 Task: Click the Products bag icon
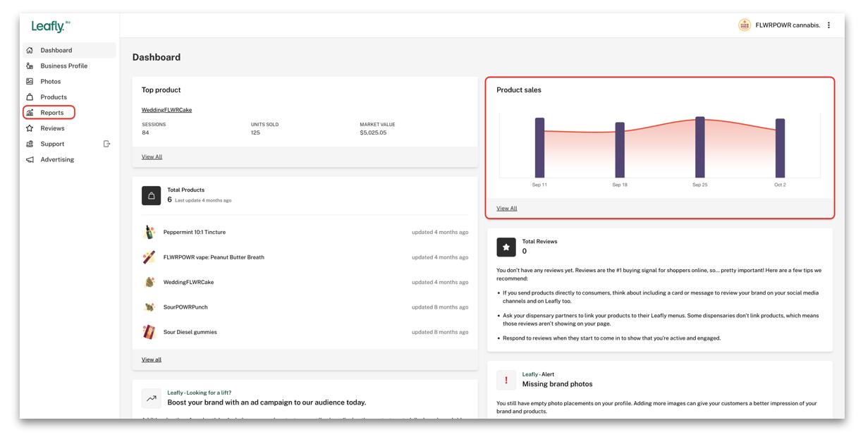(30, 97)
